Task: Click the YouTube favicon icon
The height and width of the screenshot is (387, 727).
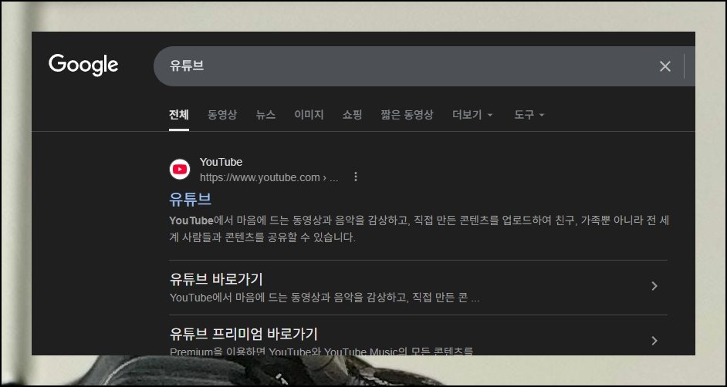Action: tap(180, 170)
